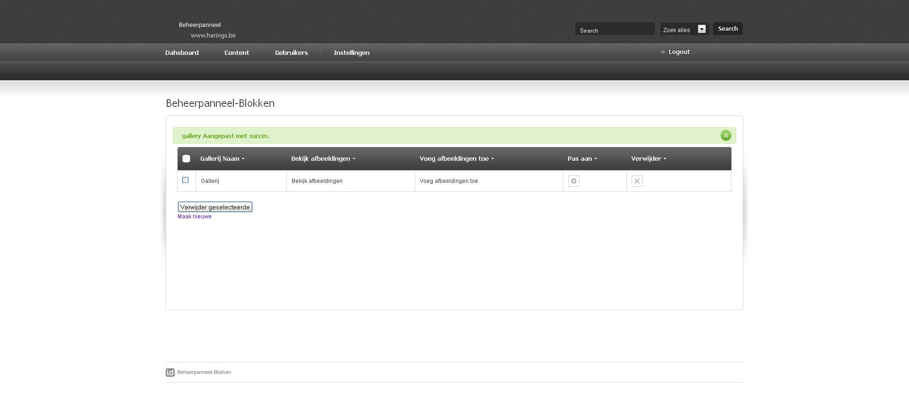Sort by Verwijder column header

click(x=649, y=159)
